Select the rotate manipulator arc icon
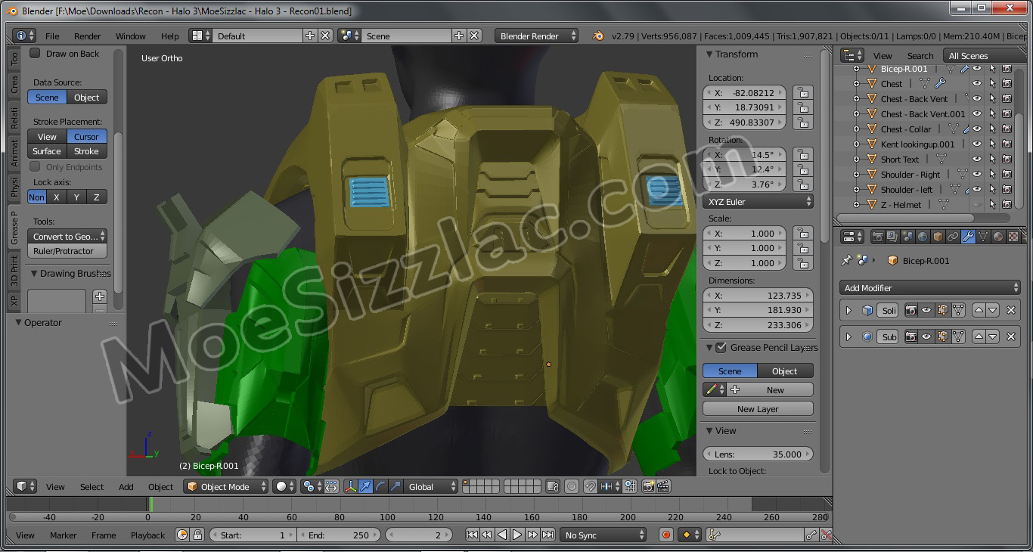The height and width of the screenshot is (552, 1033). coord(381,487)
